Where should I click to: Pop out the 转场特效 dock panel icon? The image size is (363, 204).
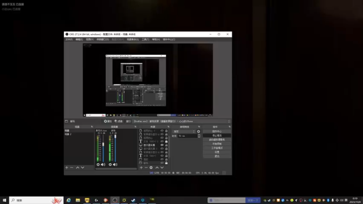click(199, 127)
